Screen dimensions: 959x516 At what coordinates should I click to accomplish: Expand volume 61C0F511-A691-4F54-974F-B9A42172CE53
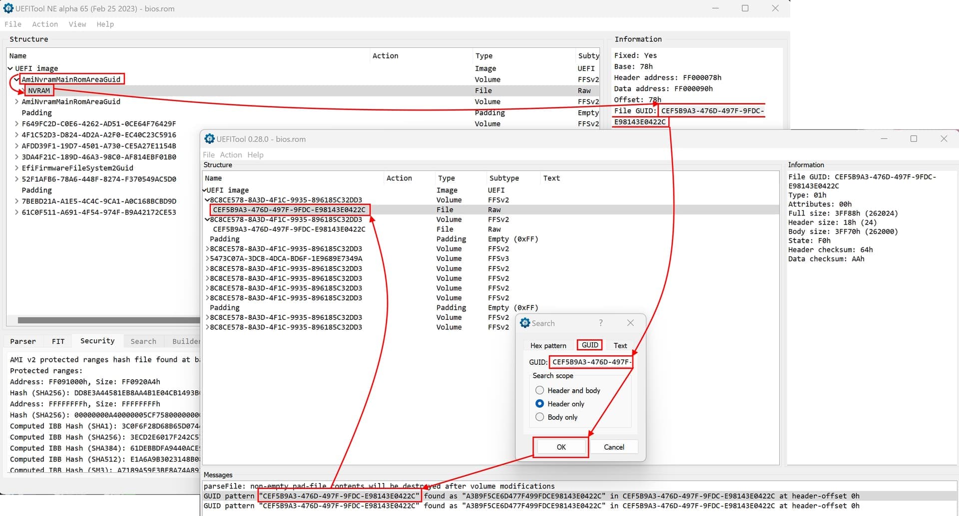point(17,212)
